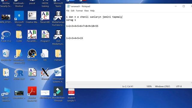This screenshot has width=192, height=108.
Task: Launch the PascalABC.NET shortcut
Action: coord(32,34)
